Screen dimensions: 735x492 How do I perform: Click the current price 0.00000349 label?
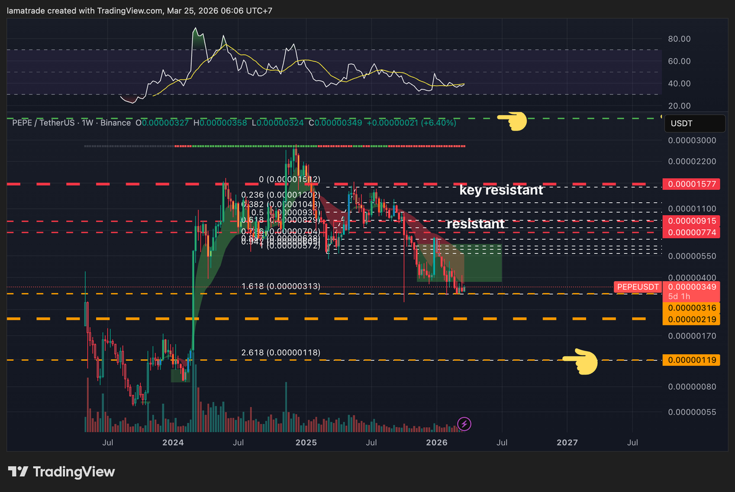pyautogui.click(x=691, y=287)
